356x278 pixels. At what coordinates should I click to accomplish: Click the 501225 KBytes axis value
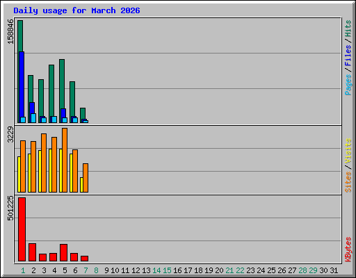pos(10,208)
